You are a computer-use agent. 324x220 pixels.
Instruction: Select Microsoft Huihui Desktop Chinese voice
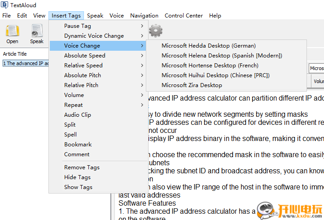215,75
